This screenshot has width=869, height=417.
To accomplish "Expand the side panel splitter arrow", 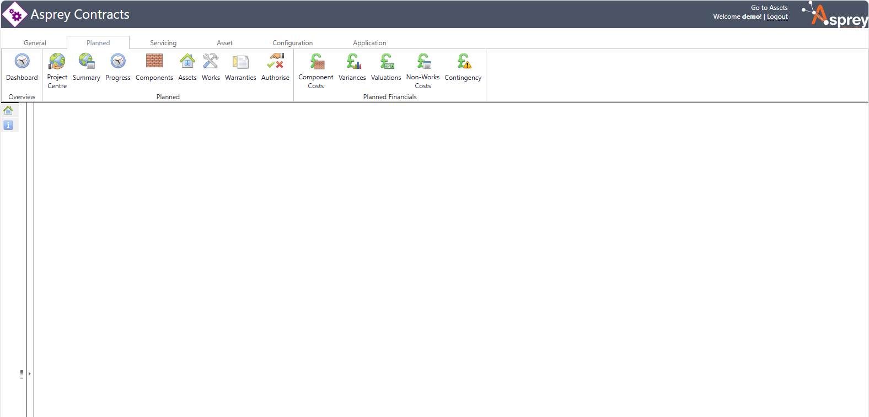I will pos(29,374).
